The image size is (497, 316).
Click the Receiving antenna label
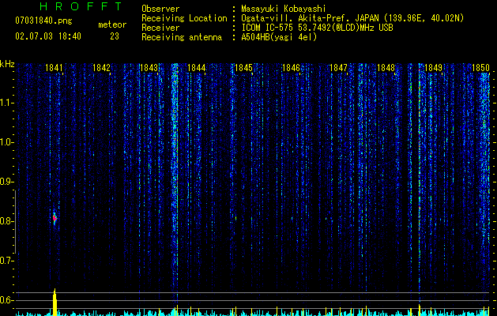pyautogui.click(x=182, y=37)
